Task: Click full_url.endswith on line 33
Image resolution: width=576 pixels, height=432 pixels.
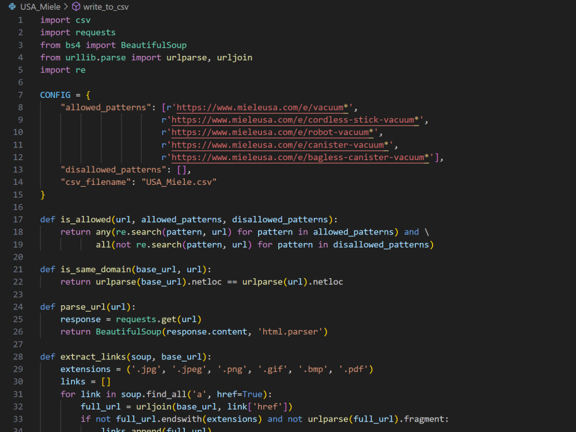Action: (x=159, y=419)
